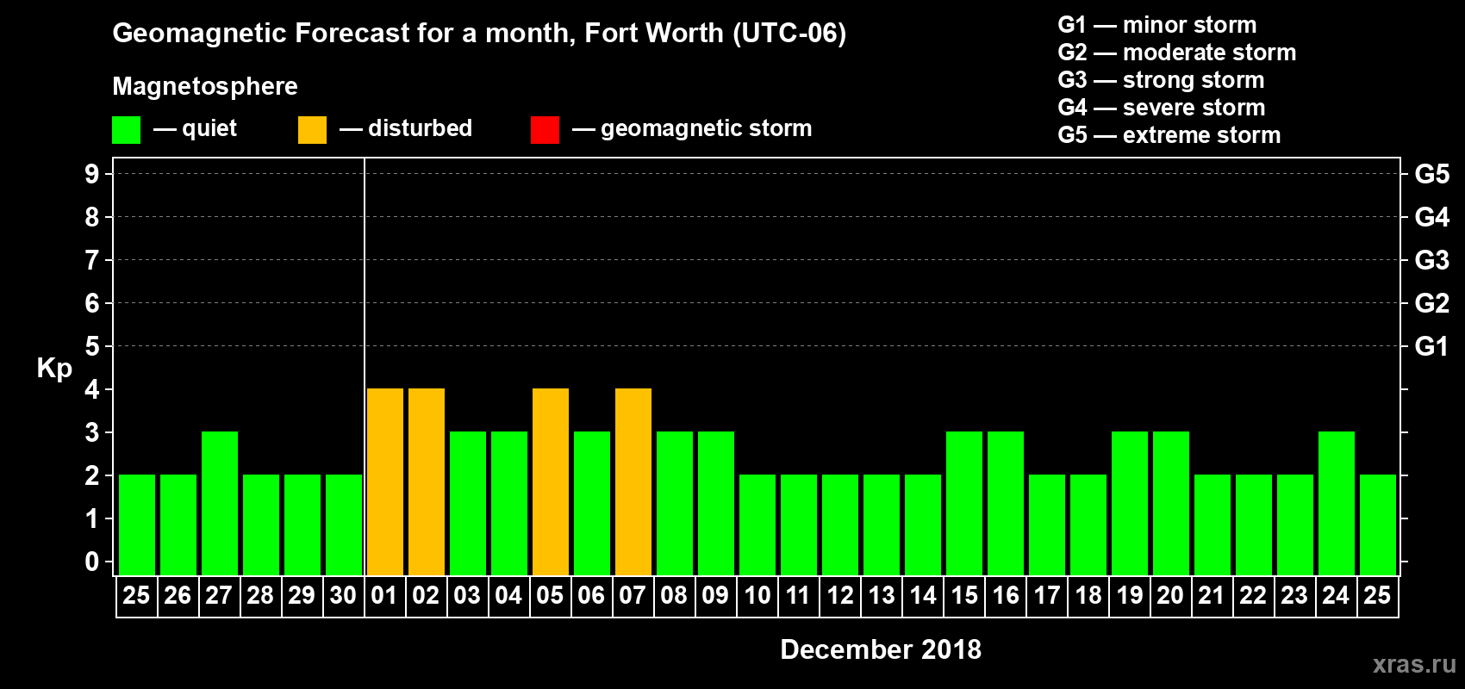
Task: Click the 'December 2018' label
Action: point(881,649)
